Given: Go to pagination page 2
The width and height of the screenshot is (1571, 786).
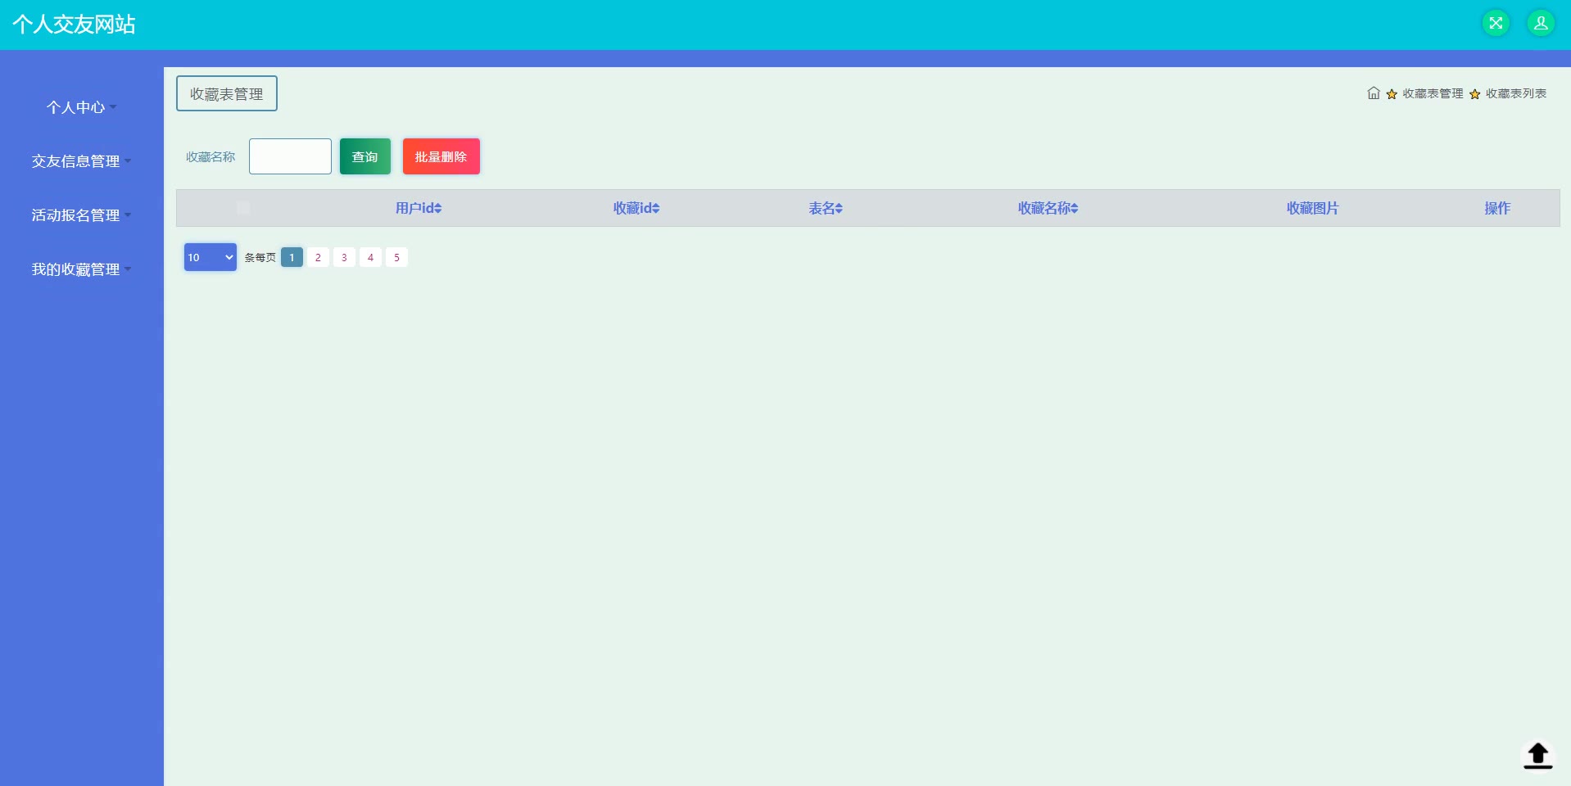Looking at the screenshot, I should point(318,257).
